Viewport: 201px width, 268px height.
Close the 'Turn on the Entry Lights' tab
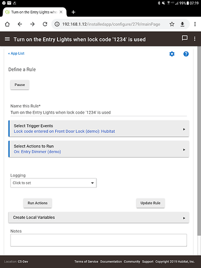pyautogui.click(x=61, y=12)
